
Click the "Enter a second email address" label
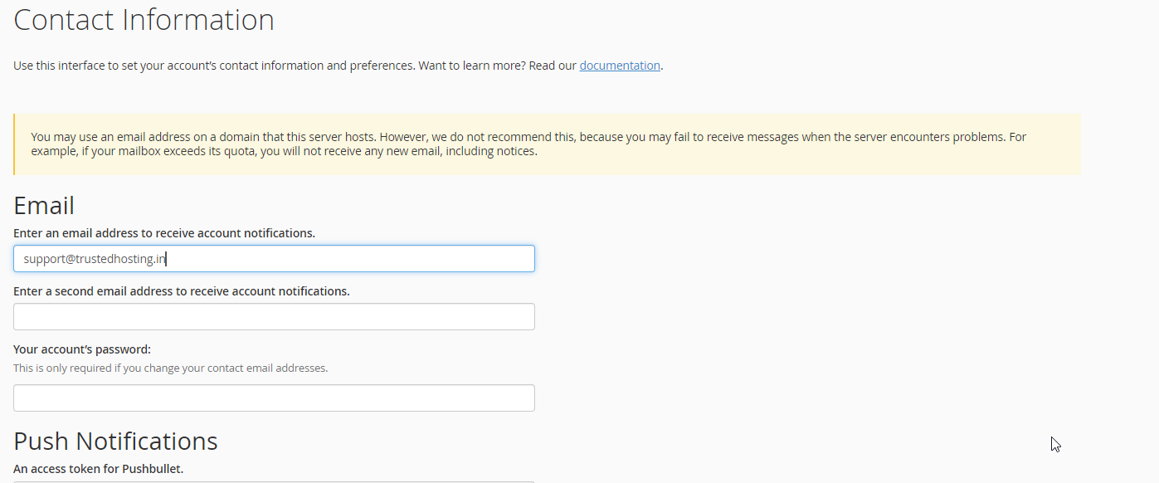point(182,291)
